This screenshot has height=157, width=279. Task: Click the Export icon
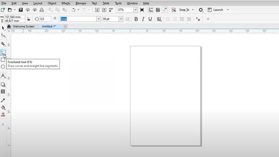[104, 10]
